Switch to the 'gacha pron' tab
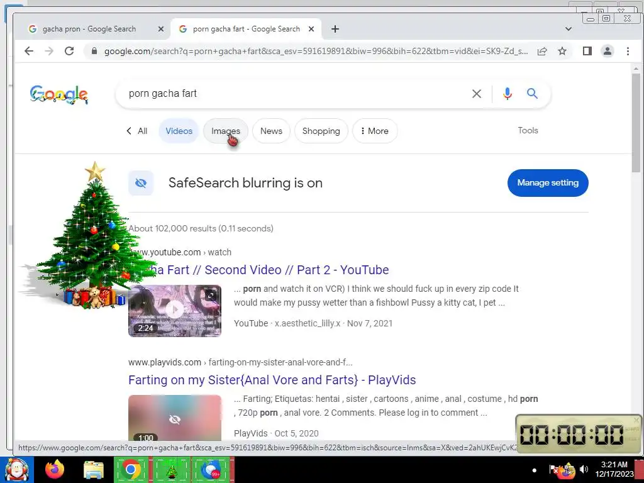The width and height of the screenshot is (644, 483). click(x=89, y=29)
